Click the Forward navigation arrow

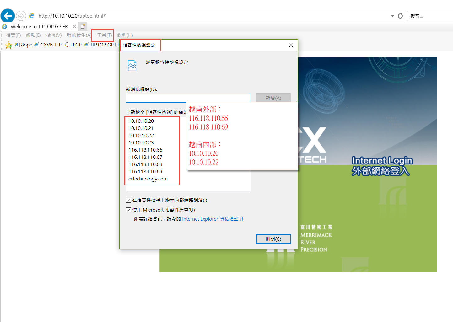21,16
